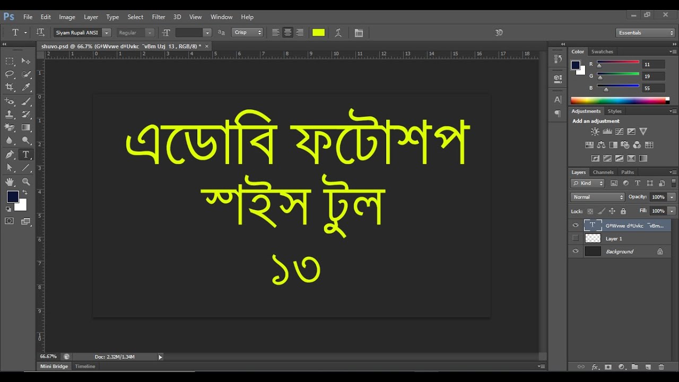Open Essentials workspace dropdown
Image resolution: width=679 pixels, height=382 pixels.
[645, 33]
